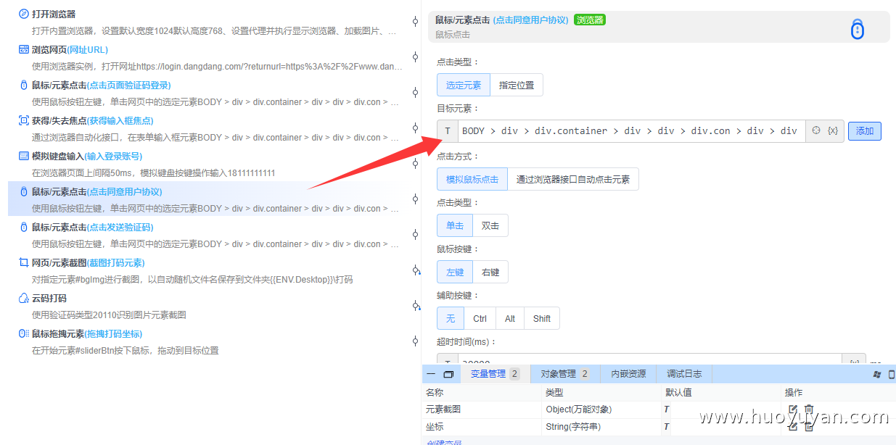Click the T default-value icon in 元素截图 row
Screen dimensions: 896x445
666,409
